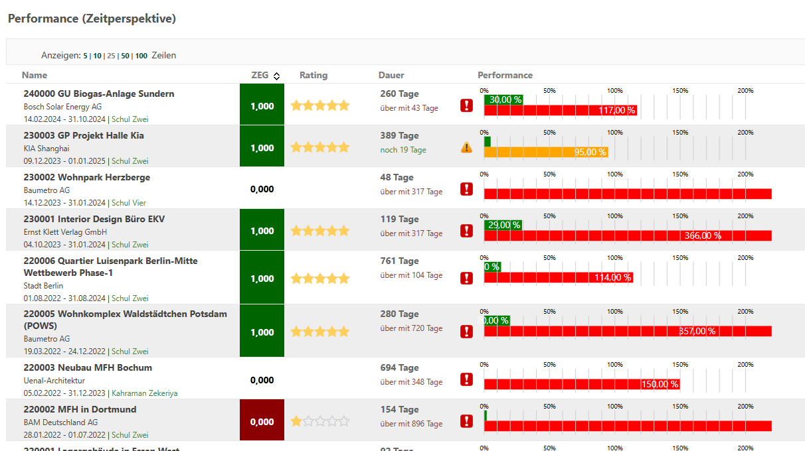
Task: Click the Ernst Klett Verlag GmbH client name
Action: click(65, 232)
